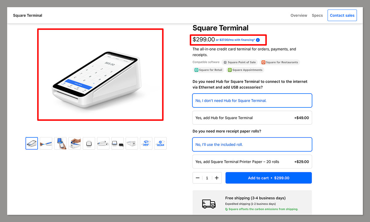Viewport: 370px width, 222px height.
Task: Switch to the Specs section
Action: [317, 15]
